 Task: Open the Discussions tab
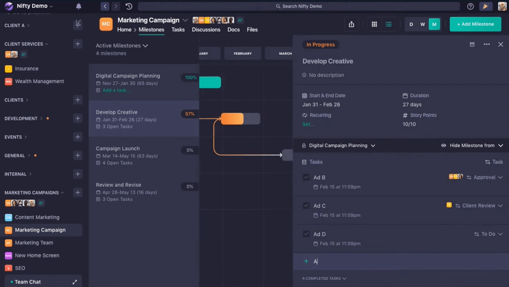tap(206, 30)
